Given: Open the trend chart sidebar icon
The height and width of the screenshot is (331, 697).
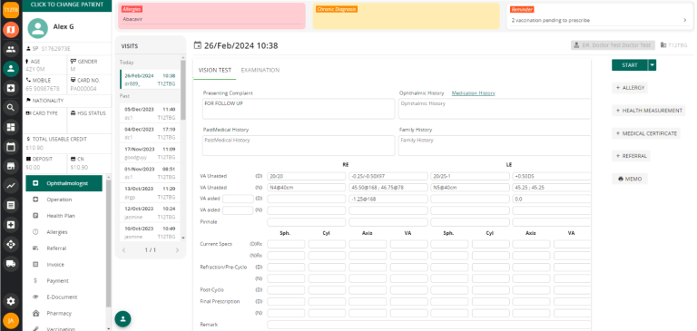Looking at the screenshot, I should 11,186.
